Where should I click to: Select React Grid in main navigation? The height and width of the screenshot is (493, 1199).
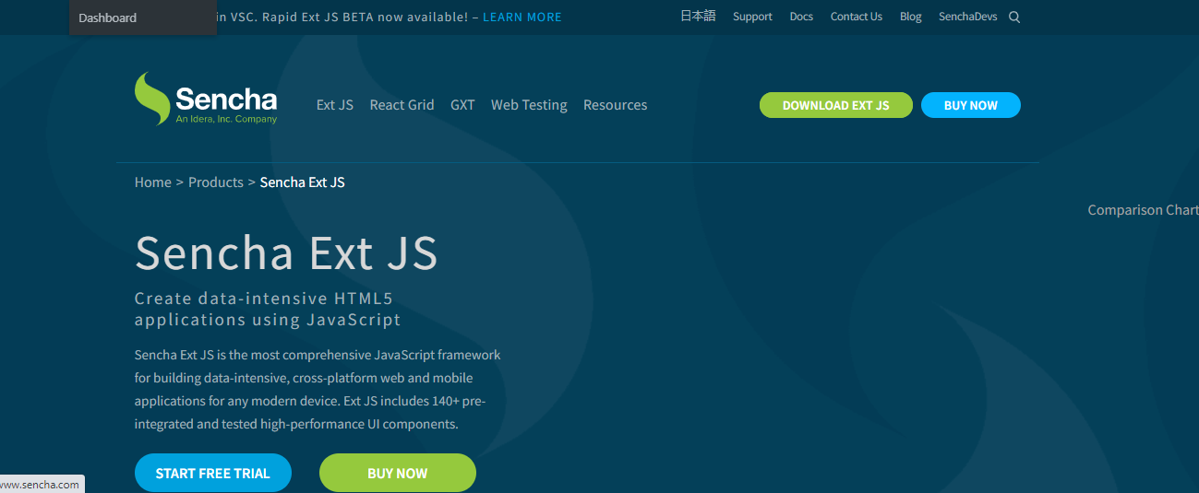click(x=402, y=105)
